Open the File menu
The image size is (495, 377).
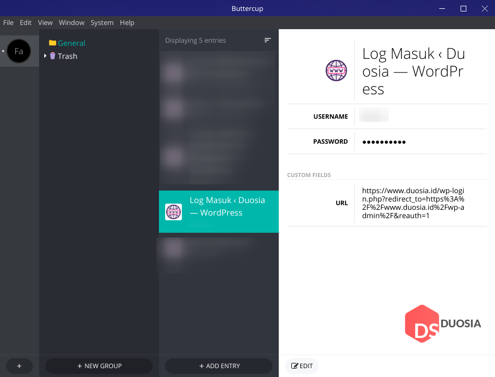point(8,23)
